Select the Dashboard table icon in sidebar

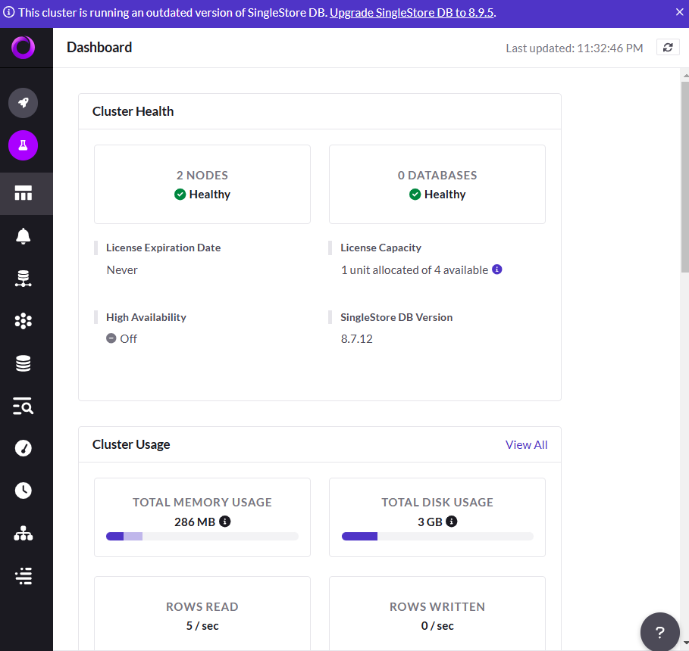(23, 193)
